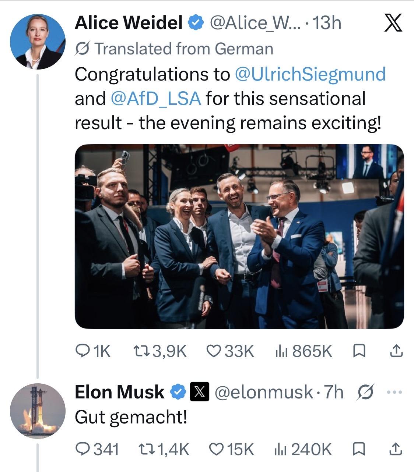The image size is (414, 472).
Task: Reply to Elon Musk's comment
Action: coord(97,449)
